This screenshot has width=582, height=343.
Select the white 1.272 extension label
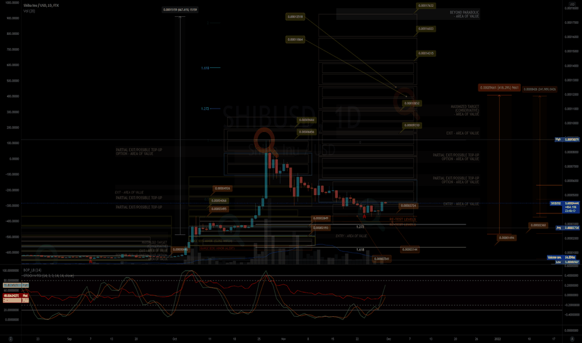click(x=360, y=226)
